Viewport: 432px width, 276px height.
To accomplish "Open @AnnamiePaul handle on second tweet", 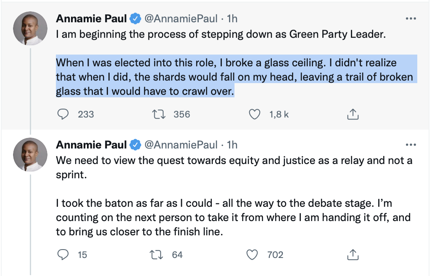I will pyautogui.click(x=181, y=145).
